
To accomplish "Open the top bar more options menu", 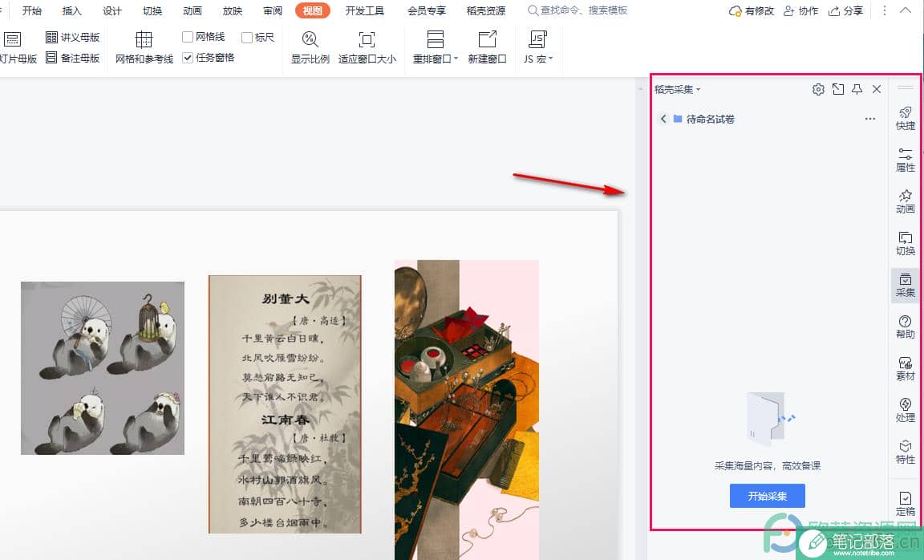I will click(x=884, y=10).
